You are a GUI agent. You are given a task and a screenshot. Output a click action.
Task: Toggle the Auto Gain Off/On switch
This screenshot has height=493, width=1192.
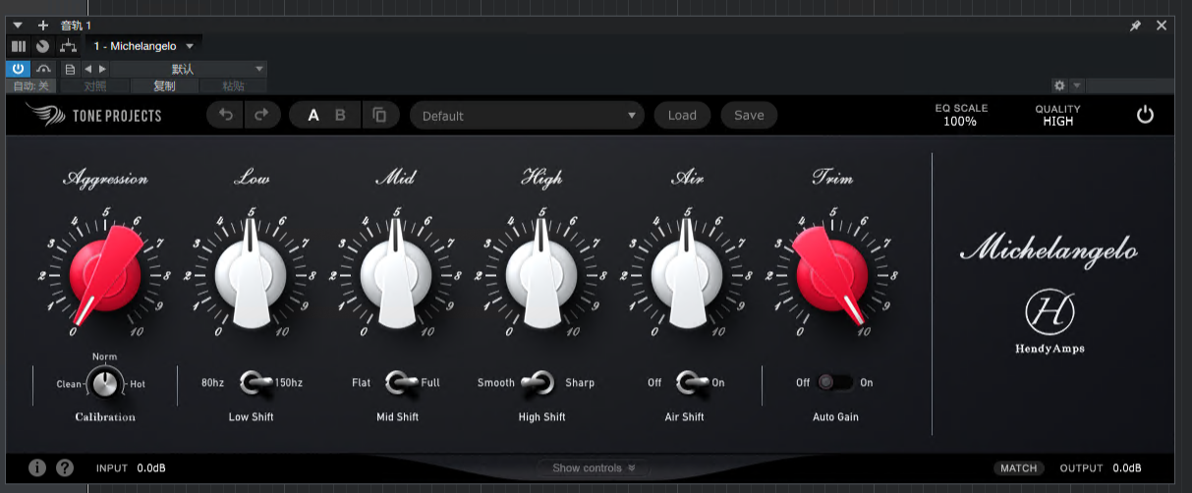[835, 382]
